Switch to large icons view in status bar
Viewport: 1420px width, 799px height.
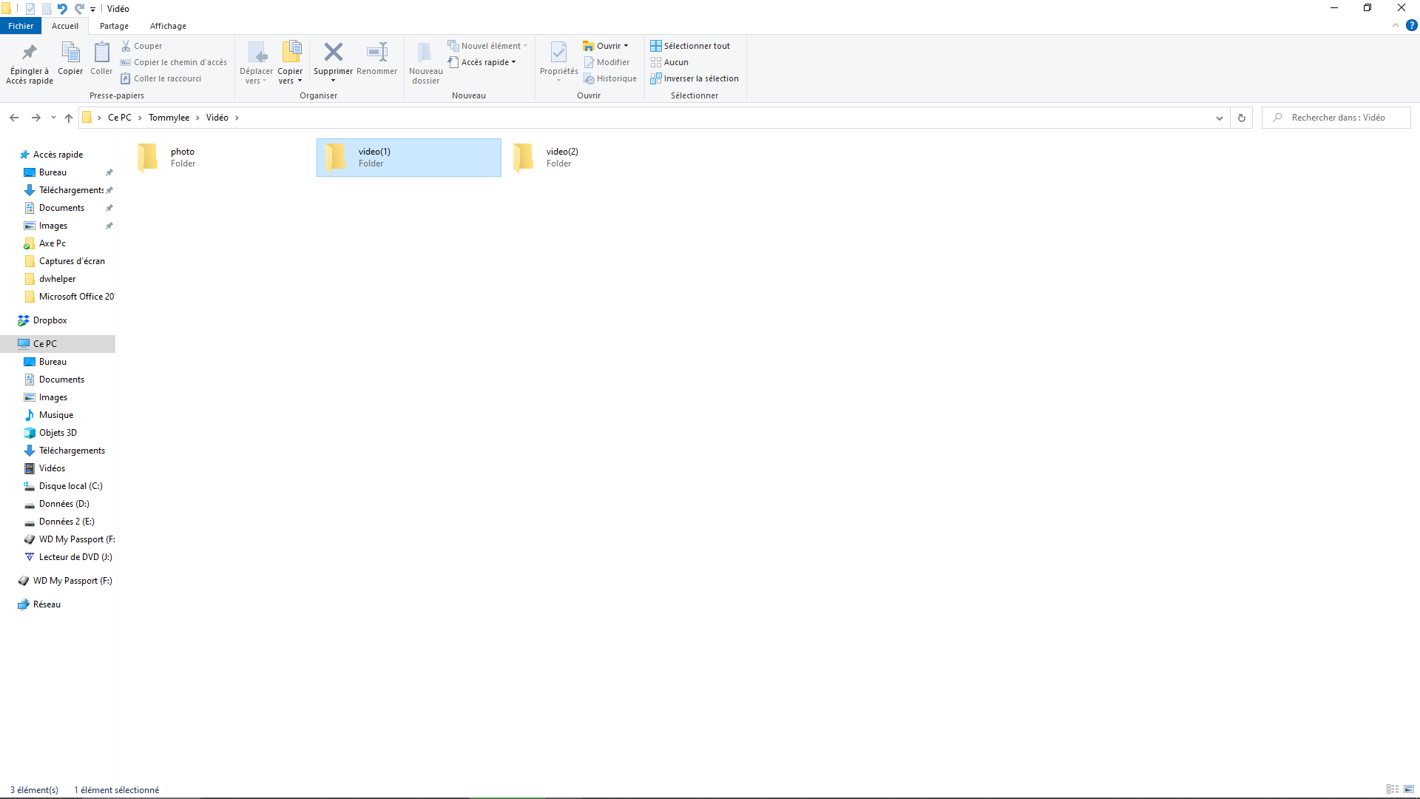coord(1409,789)
